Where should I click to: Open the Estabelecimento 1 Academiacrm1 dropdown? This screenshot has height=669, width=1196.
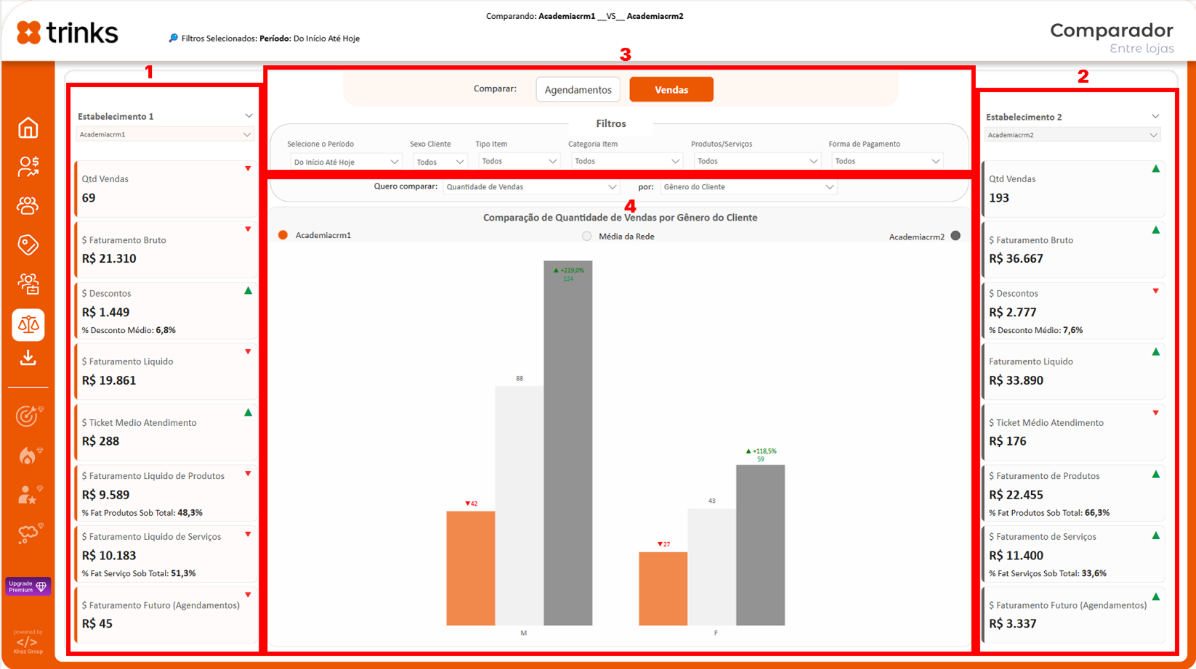[x=165, y=134]
